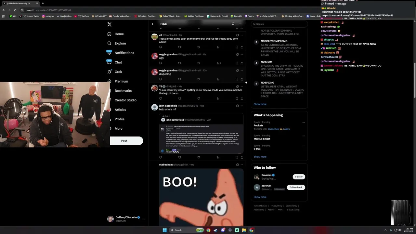Open the Rockets trending topic
Screen dimensions: 416x234
[x=258, y=125]
